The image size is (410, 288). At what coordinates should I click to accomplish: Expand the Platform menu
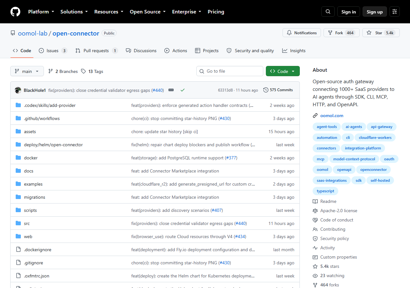[x=41, y=12]
